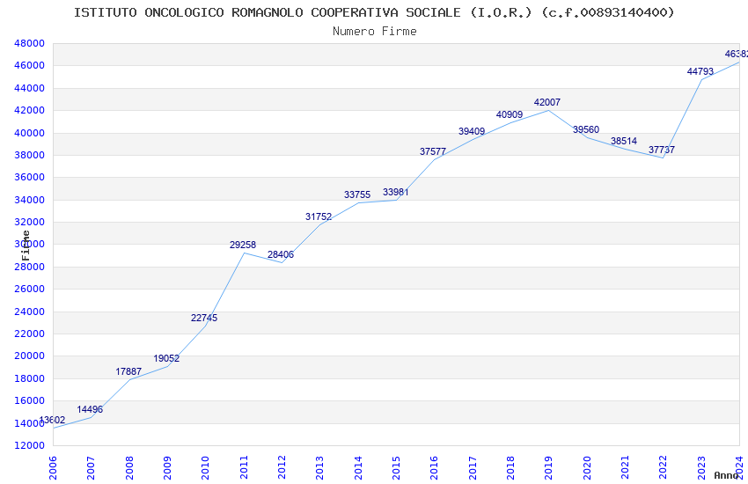Viewport: 748px width, 484px height.
Task: Click y-axis value 24000
Action: pos(30,312)
